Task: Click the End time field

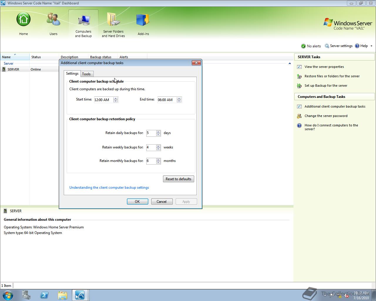Action: tap(167, 100)
